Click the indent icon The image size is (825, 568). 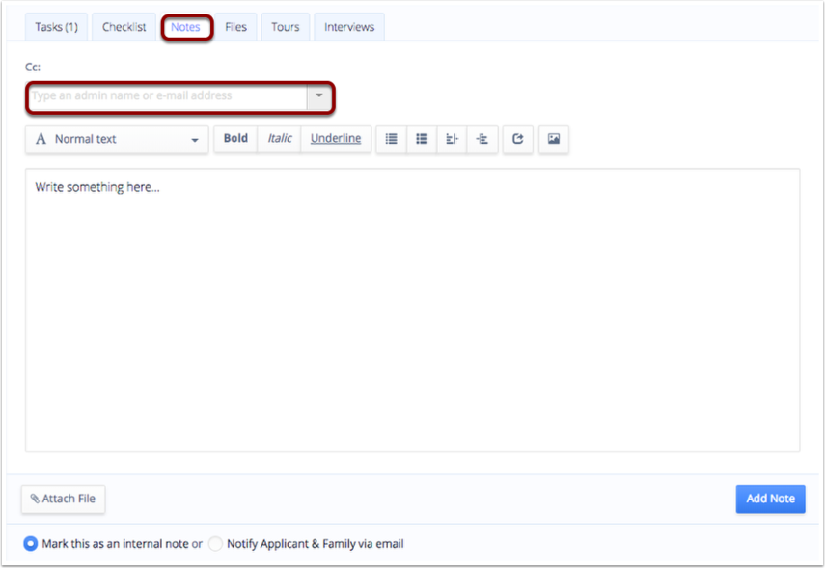[481, 139]
